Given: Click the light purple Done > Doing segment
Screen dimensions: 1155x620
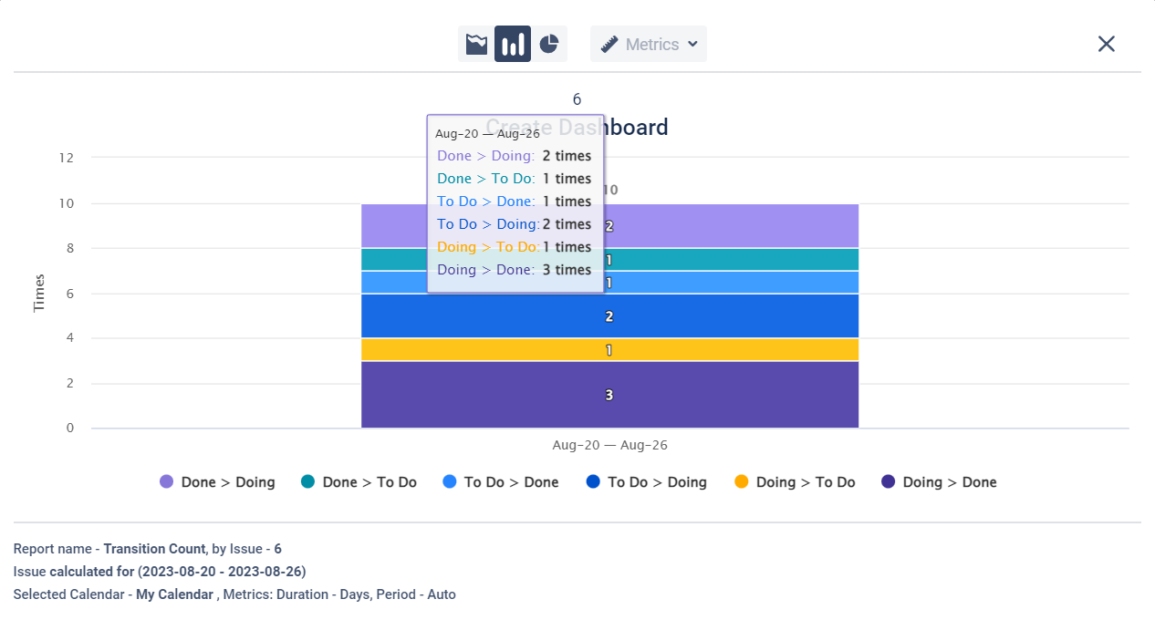Looking at the screenshot, I should [x=730, y=226].
